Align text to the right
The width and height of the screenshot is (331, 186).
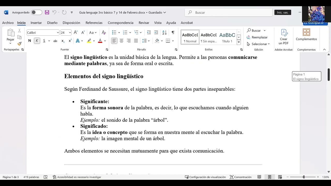(x=129, y=41)
